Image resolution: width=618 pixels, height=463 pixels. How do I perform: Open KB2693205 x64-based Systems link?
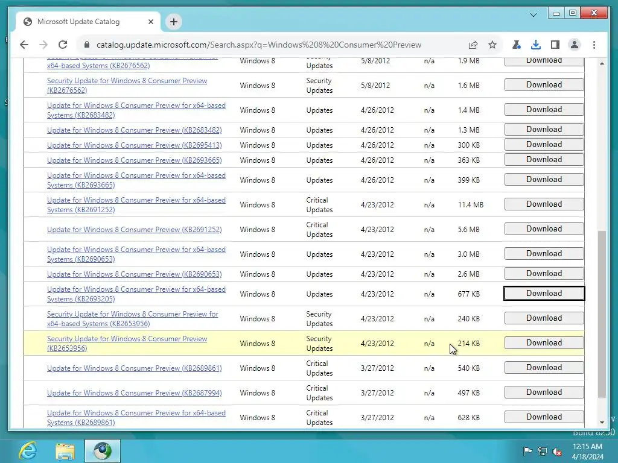(136, 294)
